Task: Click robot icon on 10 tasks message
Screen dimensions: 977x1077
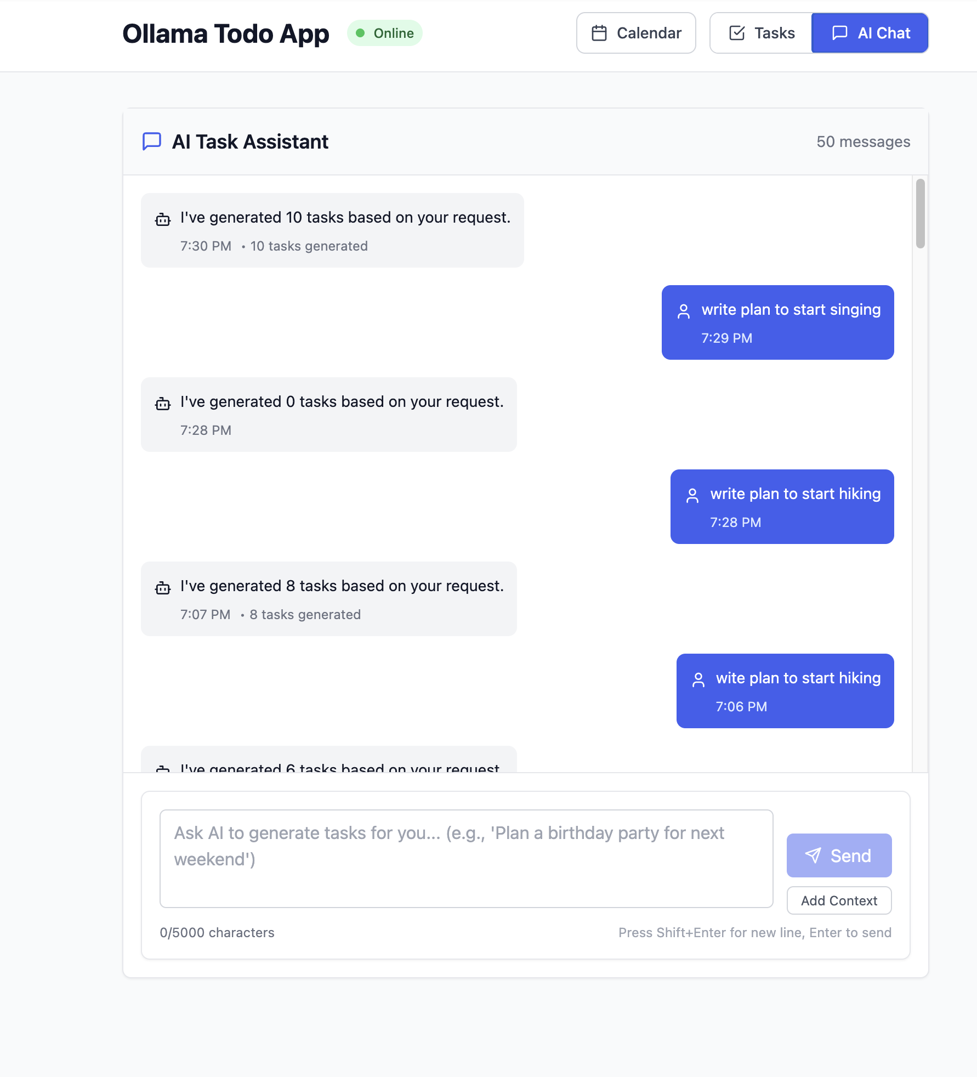Action: tap(163, 219)
